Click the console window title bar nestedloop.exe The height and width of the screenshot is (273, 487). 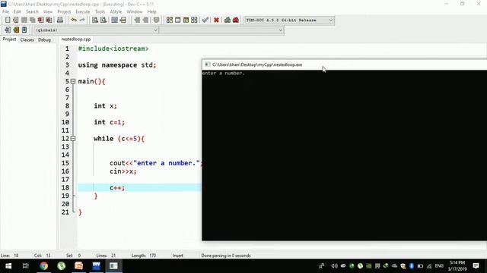pos(344,64)
